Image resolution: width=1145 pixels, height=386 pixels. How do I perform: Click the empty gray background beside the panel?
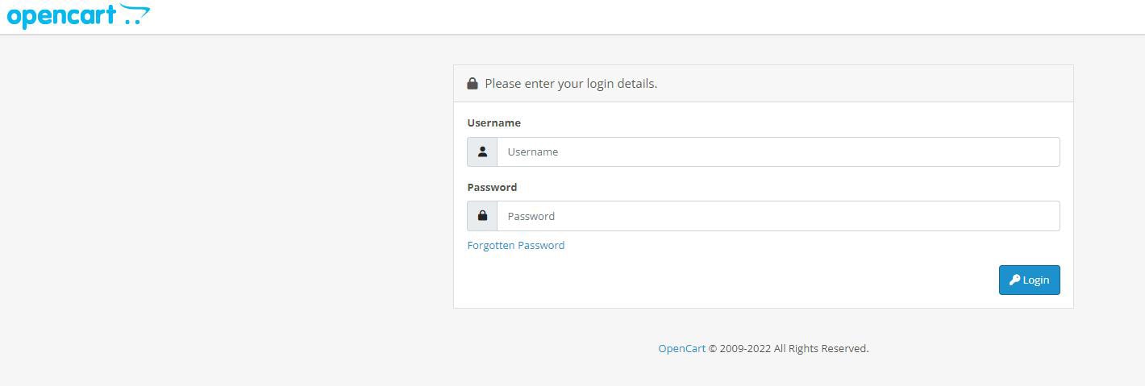click(x=226, y=201)
